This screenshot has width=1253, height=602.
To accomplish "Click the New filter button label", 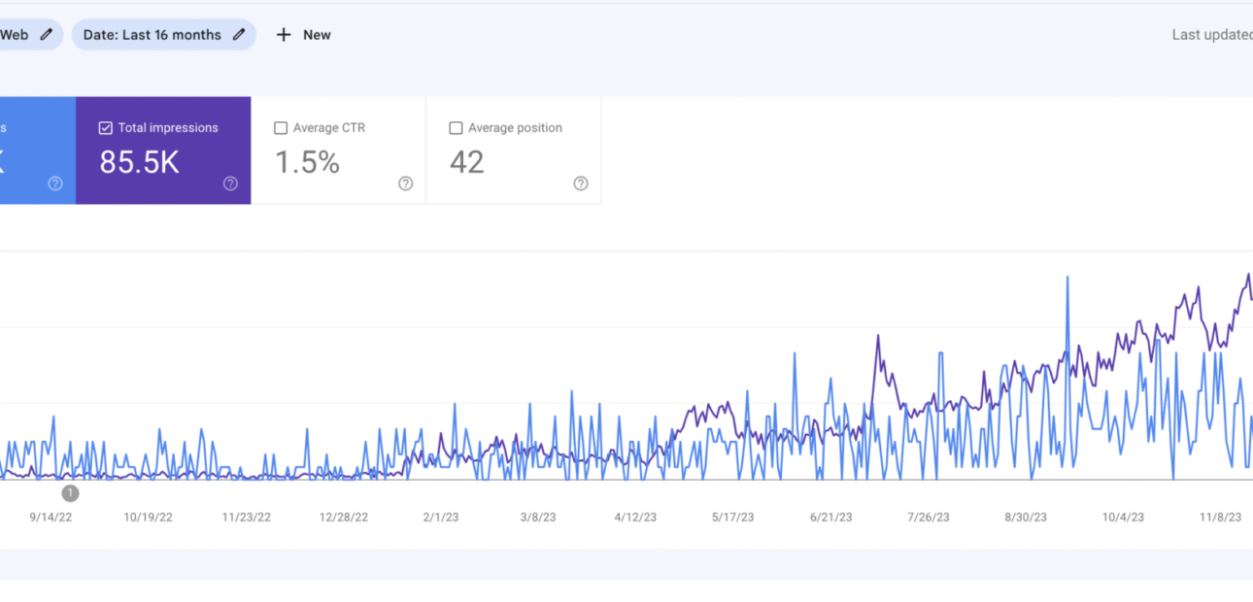I will click(x=317, y=35).
